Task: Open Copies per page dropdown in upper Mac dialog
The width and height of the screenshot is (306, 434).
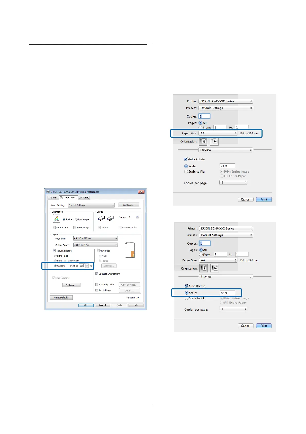Action: (x=233, y=182)
